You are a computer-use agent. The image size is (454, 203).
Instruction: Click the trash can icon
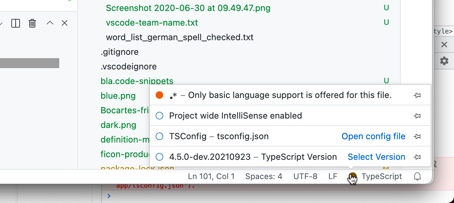[32, 23]
